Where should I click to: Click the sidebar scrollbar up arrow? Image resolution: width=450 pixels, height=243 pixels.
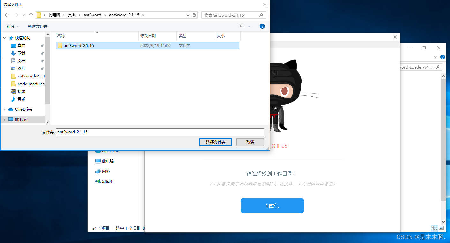pyautogui.click(x=48, y=34)
